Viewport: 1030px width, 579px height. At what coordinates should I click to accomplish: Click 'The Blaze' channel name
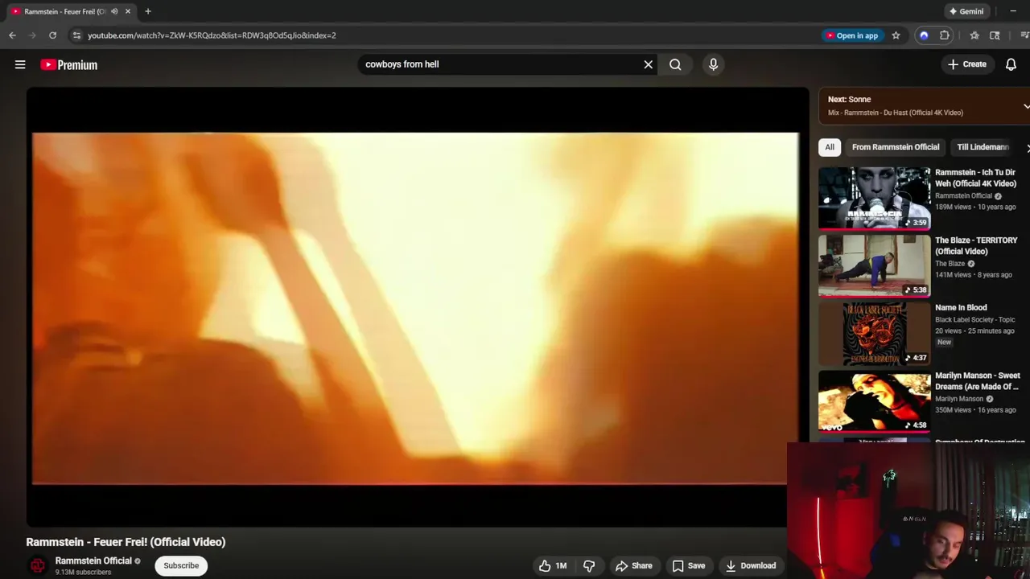coord(950,264)
